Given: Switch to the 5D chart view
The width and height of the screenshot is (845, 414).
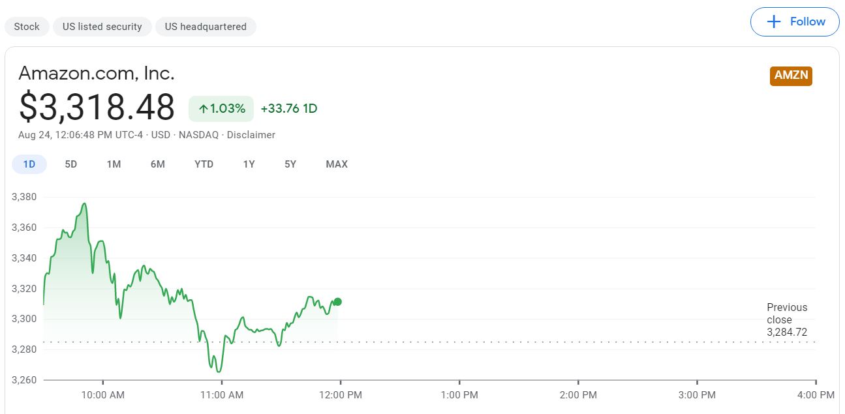Looking at the screenshot, I should click(70, 164).
